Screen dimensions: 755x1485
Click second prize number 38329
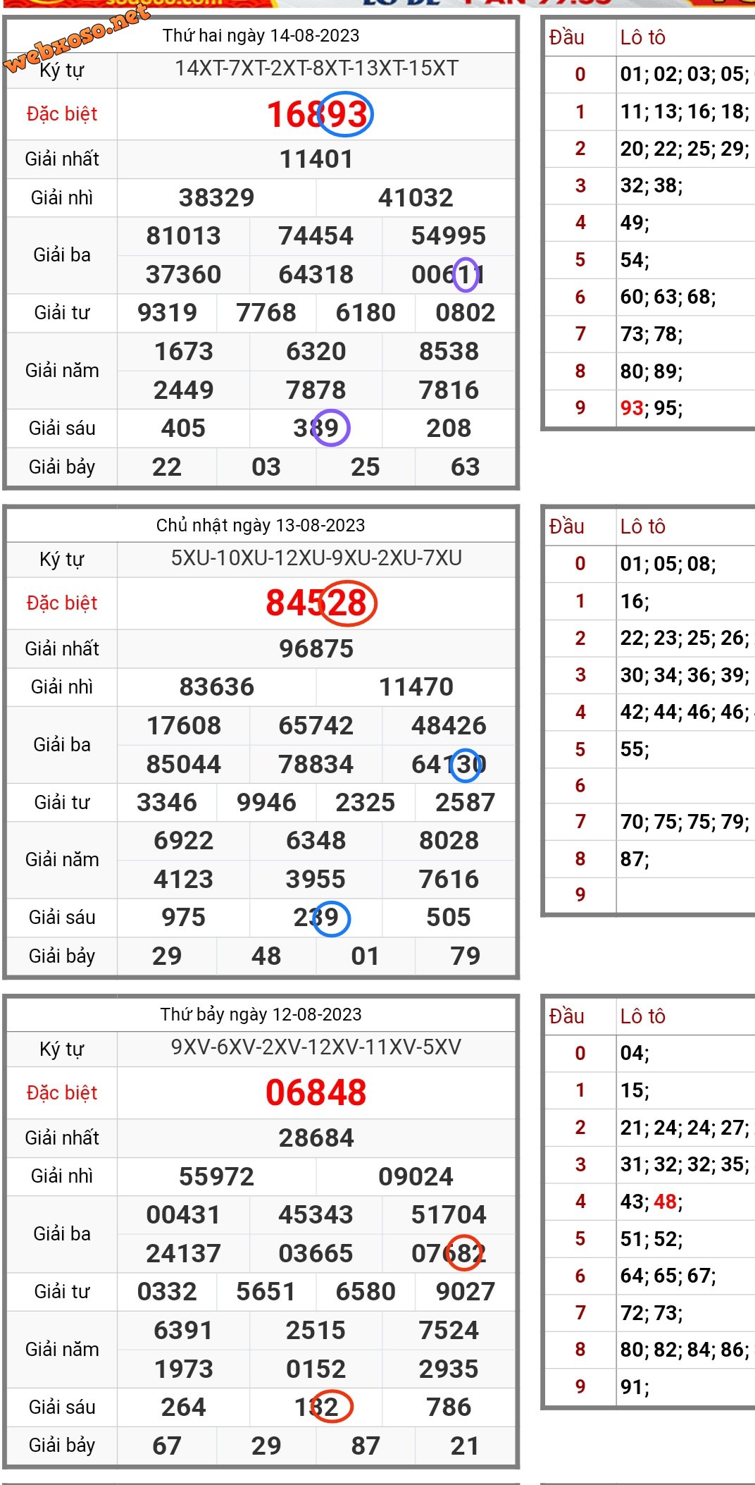pos(216,198)
